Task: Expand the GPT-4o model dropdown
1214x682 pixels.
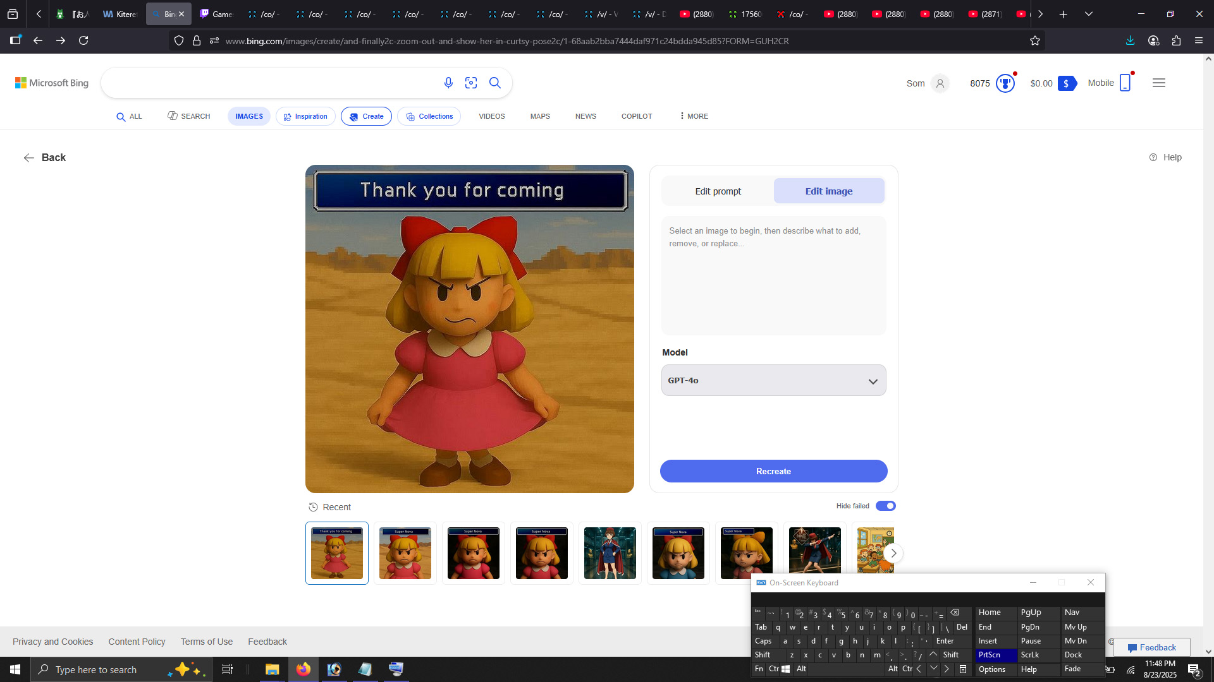Action: coord(773,381)
